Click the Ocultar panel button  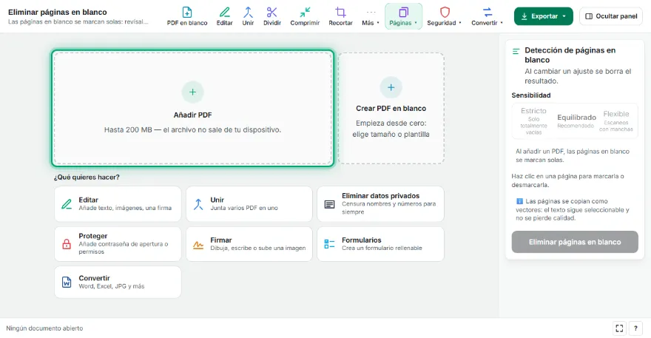pos(611,16)
